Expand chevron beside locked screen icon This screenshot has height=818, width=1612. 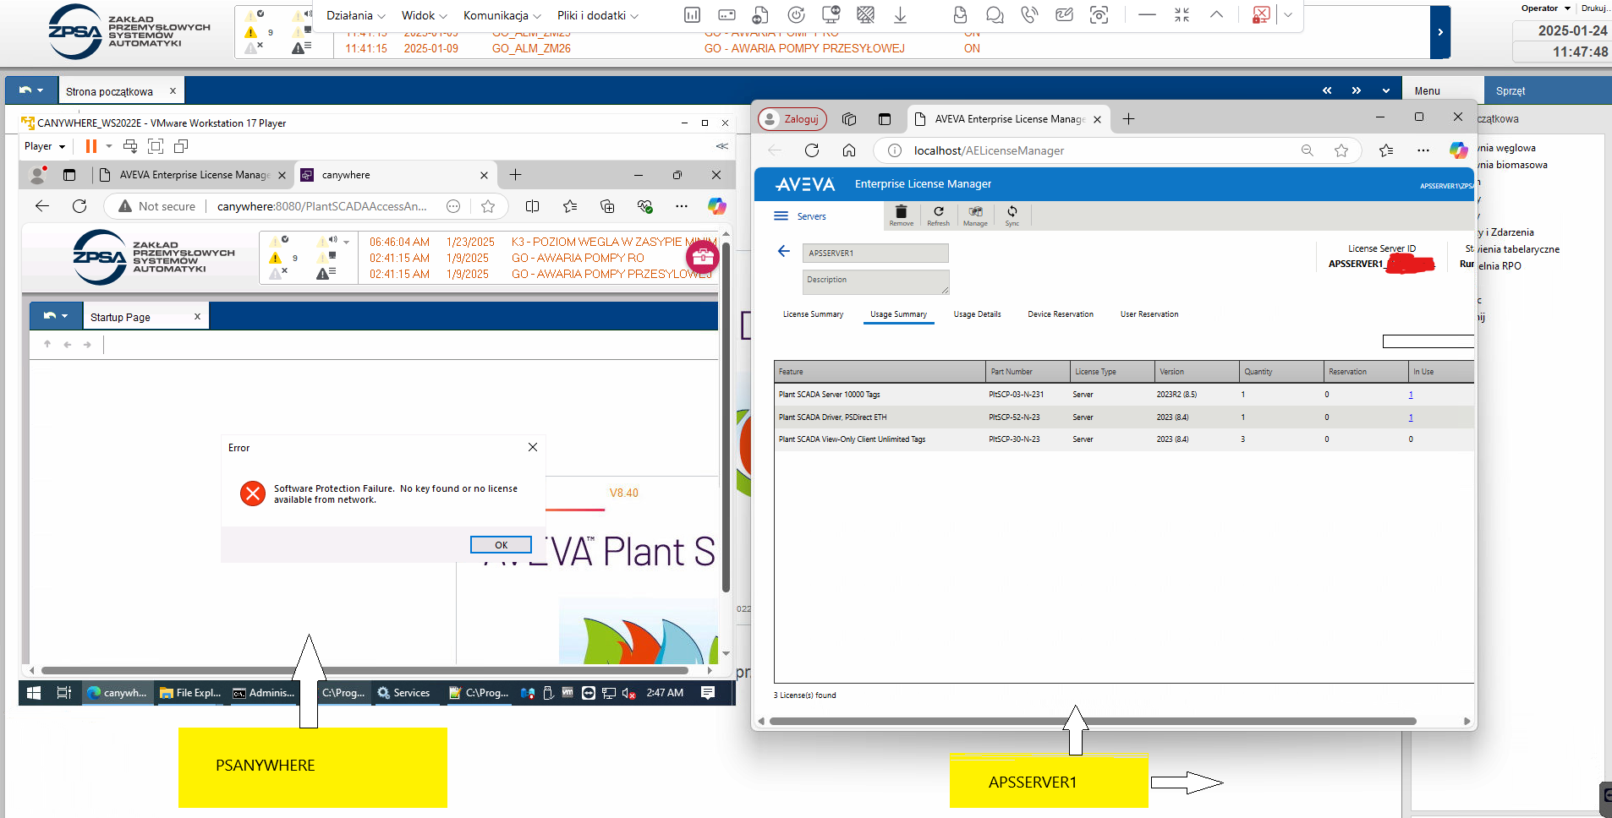(x=1288, y=15)
